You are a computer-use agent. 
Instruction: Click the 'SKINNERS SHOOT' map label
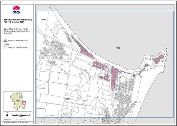pos(68,99)
